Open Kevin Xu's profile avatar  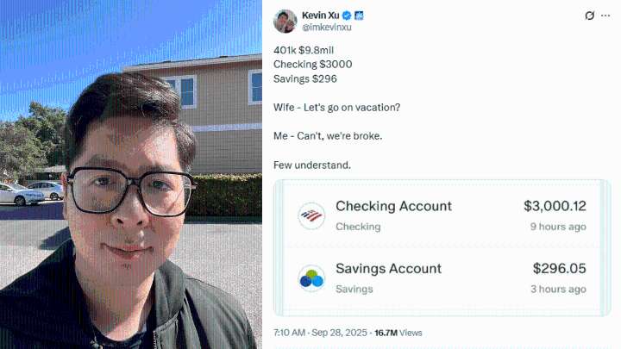tap(285, 22)
